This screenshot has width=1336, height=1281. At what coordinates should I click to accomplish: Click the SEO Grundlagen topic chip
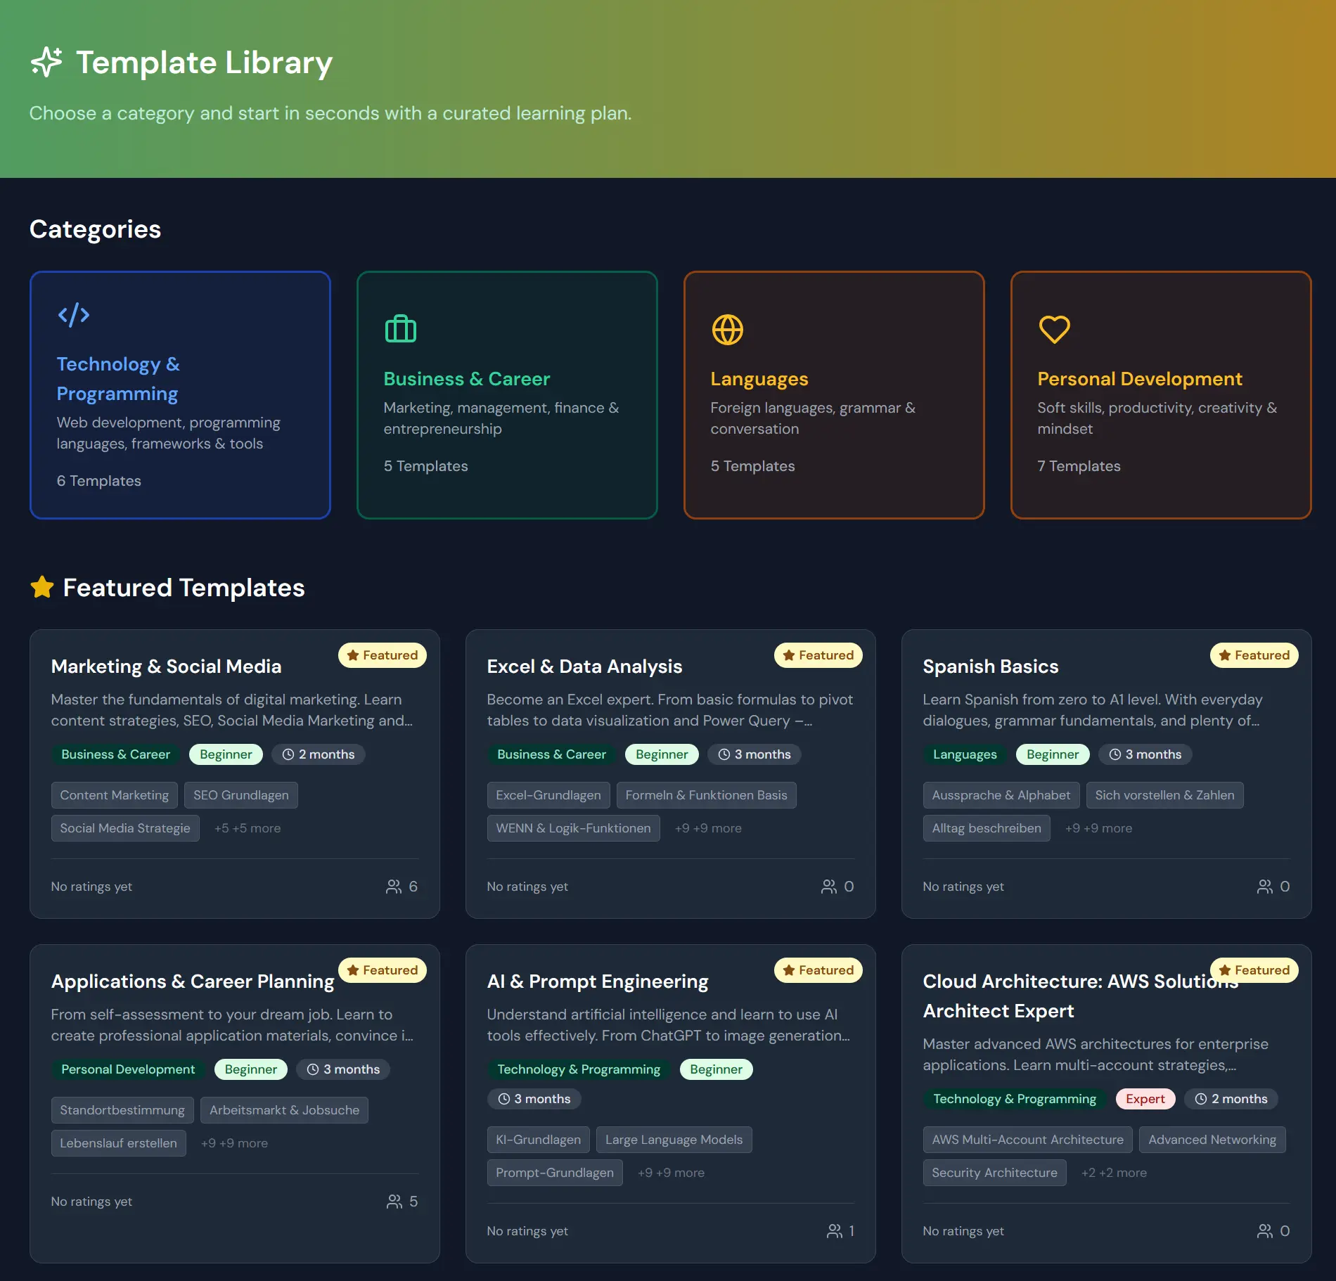coord(241,795)
